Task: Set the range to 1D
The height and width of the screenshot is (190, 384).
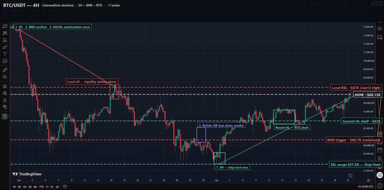Action: (14, 186)
